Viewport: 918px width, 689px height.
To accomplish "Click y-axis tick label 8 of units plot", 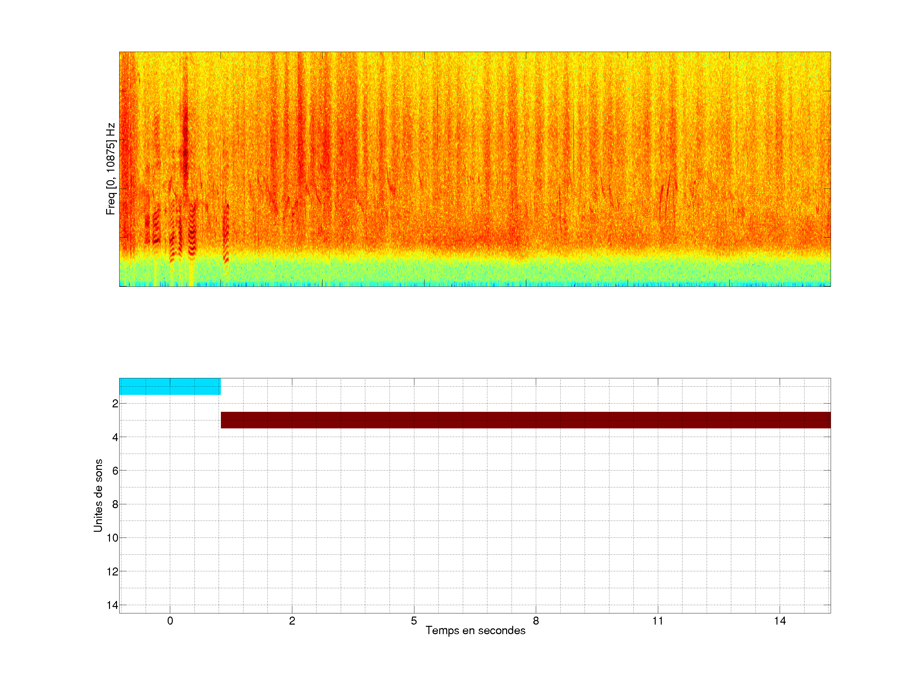I will [x=115, y=505].
